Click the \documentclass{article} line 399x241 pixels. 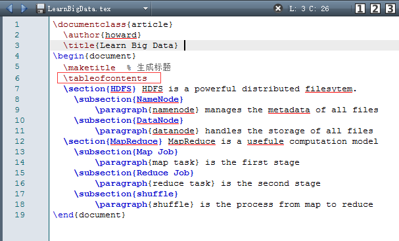[112, 24]
